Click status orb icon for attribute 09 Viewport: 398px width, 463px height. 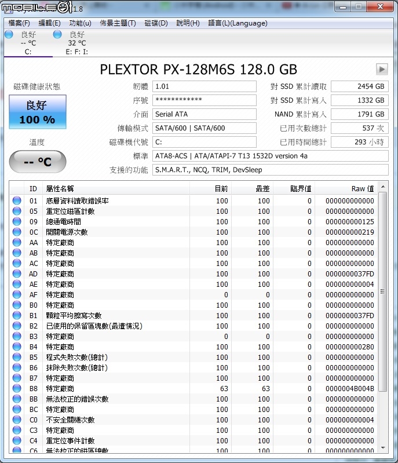(x=17, y=221)
